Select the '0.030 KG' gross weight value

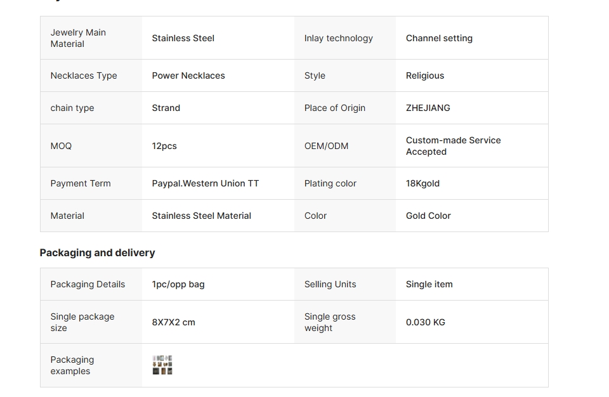point(426,322)
